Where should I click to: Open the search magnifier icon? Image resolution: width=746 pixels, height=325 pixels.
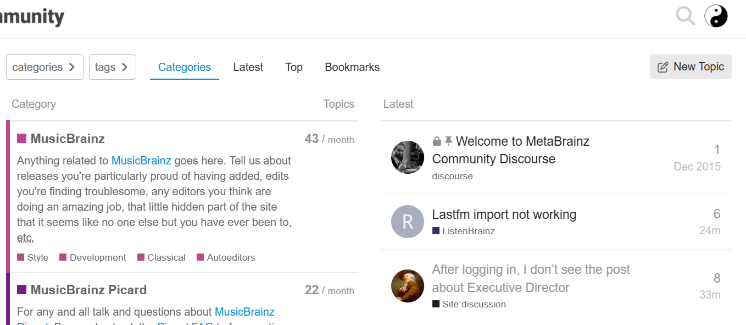click(685, 16)
